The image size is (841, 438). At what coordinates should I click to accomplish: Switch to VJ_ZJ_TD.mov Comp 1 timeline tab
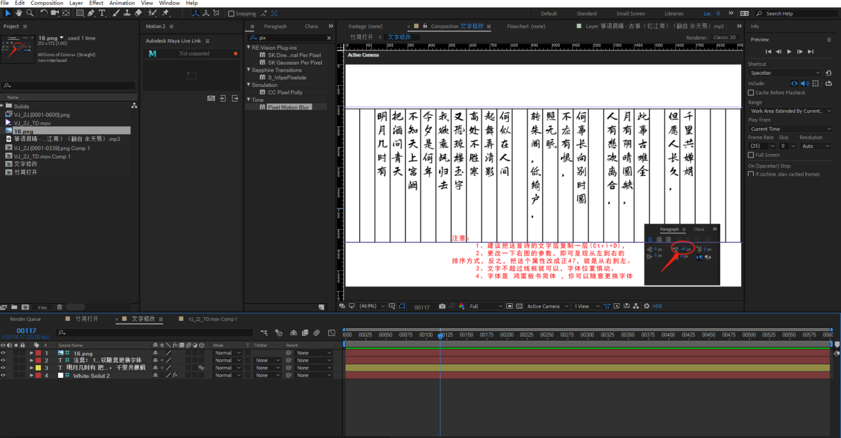point(213,319)
